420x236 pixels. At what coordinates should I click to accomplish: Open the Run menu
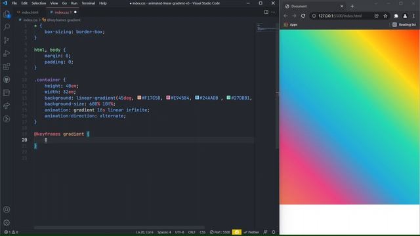pos(74,3)
